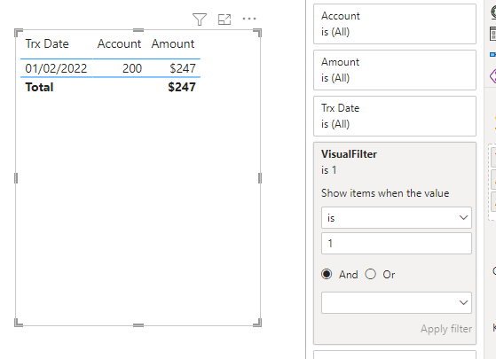496x359 pixels.
Task: Sort by the Amount column header
Action: [173, 43]
